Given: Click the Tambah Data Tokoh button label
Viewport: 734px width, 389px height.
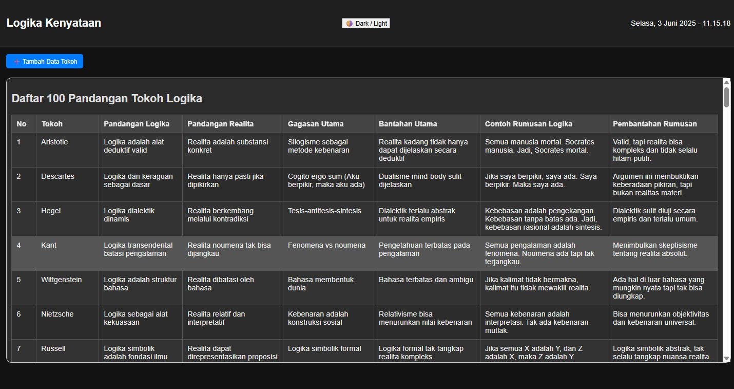Looking at the screenshot, I should [x=50, y=62].
